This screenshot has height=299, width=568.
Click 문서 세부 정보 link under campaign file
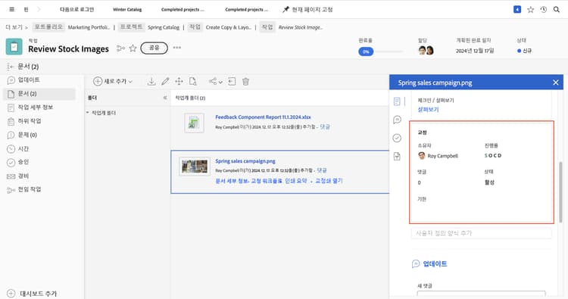(232, 181)
